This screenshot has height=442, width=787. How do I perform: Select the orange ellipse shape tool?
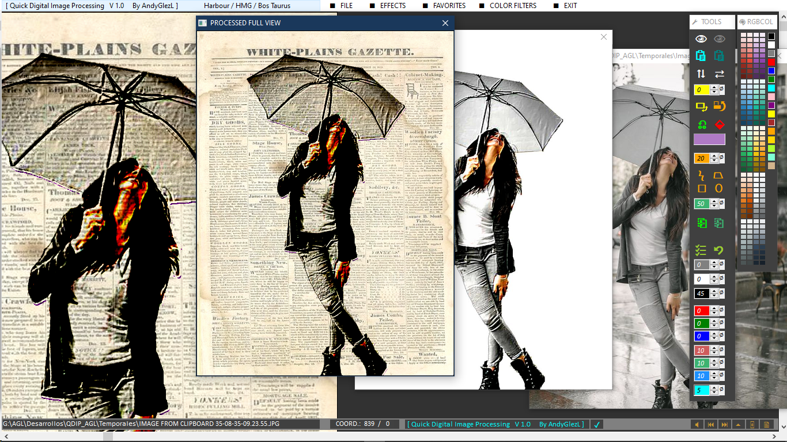click(719, 188)
